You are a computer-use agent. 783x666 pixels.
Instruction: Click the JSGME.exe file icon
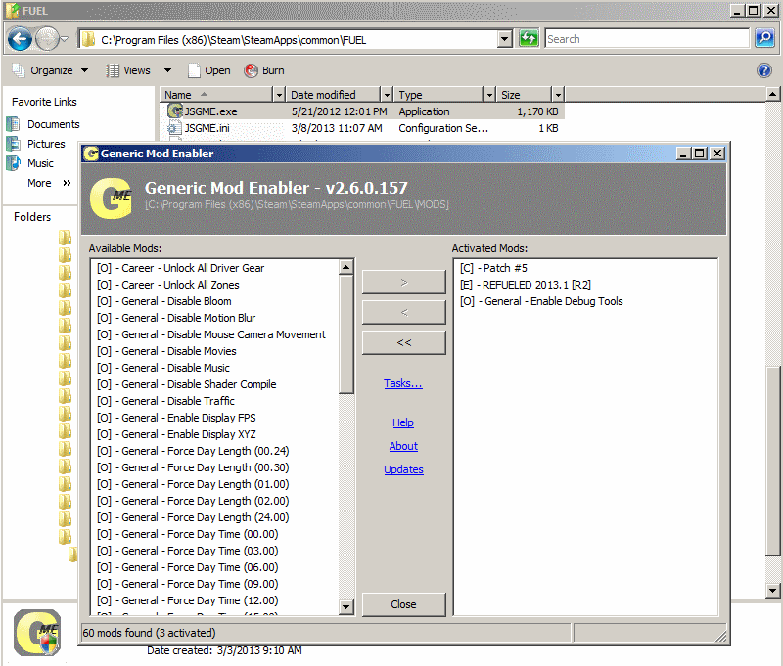[175, 111]
